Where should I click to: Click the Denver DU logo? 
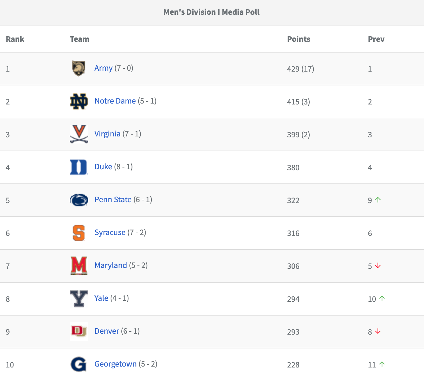pyautogui.click(x=79, y=331)
